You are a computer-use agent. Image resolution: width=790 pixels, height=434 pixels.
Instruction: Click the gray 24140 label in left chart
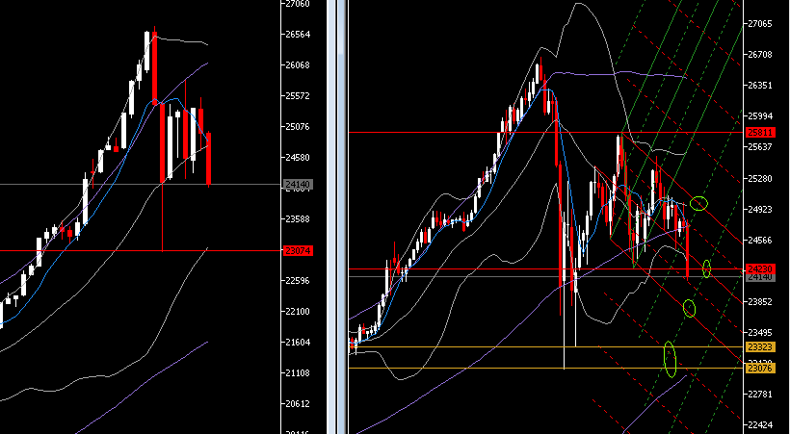point(299,184)
